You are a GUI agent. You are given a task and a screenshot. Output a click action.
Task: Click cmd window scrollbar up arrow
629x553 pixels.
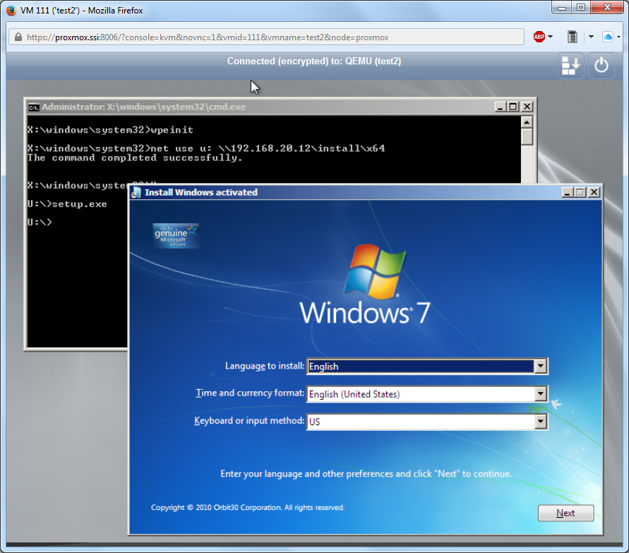point(527,122)
